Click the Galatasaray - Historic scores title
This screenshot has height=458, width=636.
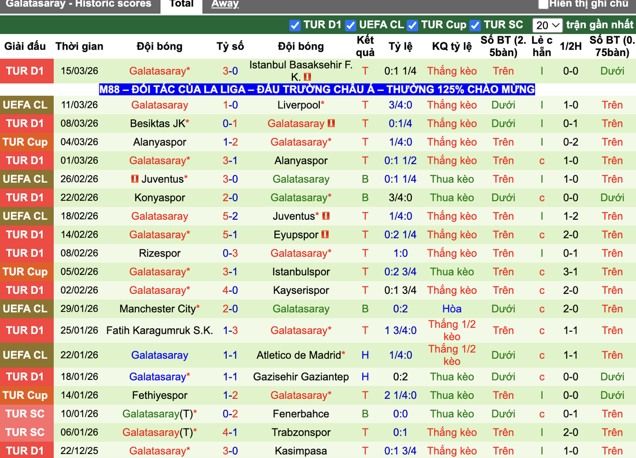pyautogui.click(x=79, y=4)
